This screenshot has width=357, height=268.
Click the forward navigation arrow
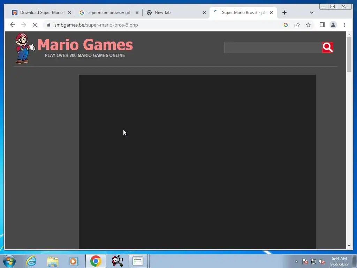(x=24, y=25)
